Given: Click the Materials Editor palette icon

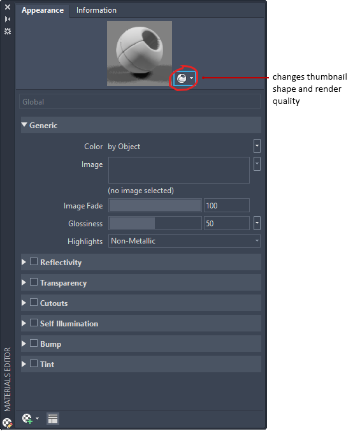Looking at the screenshot, I should pyautogui.click(x=8, y=423).
